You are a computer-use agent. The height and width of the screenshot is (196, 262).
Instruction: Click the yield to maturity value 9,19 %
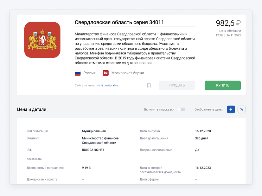(x=86, y=168)
